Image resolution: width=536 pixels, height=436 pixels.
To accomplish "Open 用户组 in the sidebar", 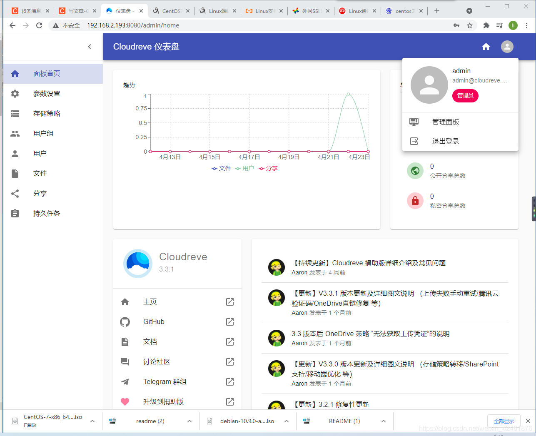I will [53, 134].
